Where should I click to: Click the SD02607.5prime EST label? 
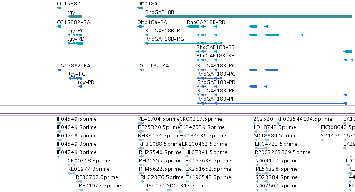point(277,186)
